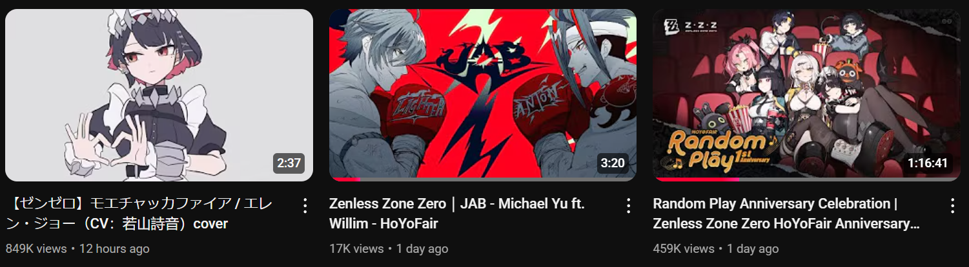
Task: Open the 【ゼンゼロ】モエチャッカファイア title link
Action: coord(141,214)
